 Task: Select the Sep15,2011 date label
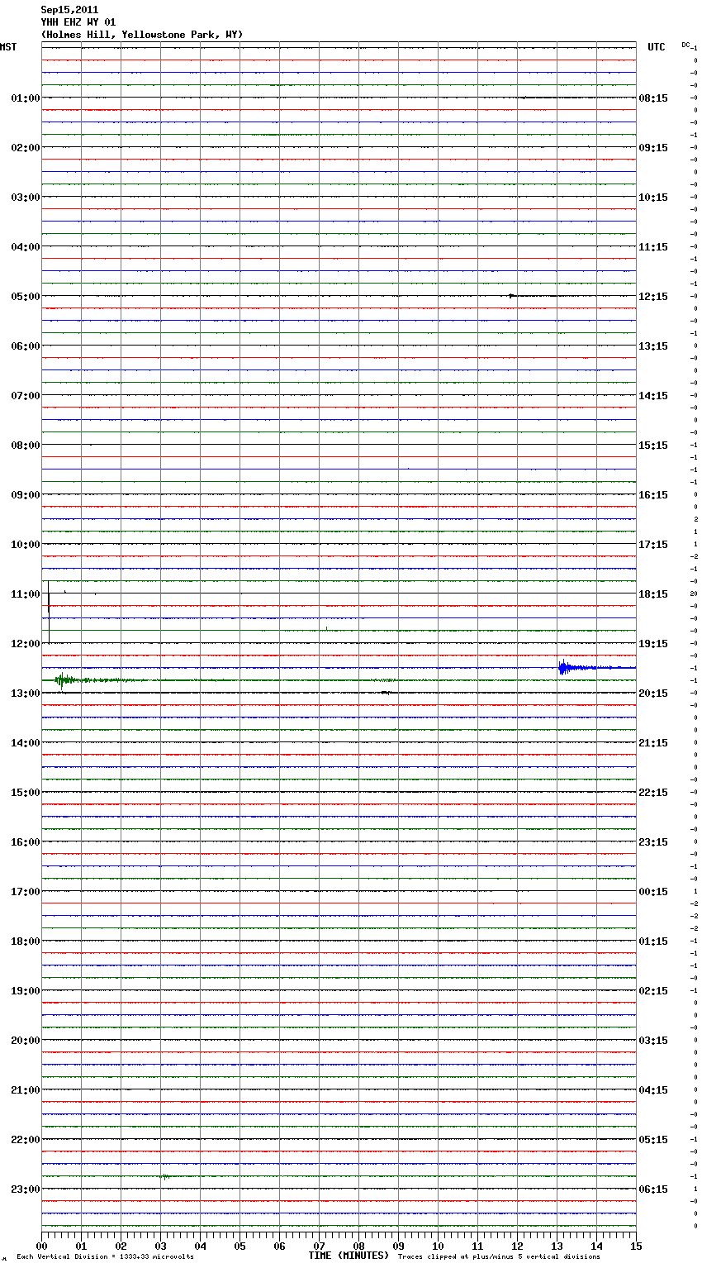pyautogui.click(x=69, y=10)
